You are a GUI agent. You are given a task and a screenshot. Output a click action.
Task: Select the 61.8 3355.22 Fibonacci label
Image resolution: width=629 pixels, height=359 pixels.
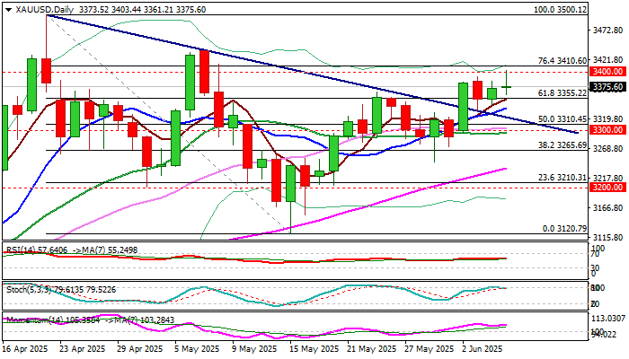(563, 93)
